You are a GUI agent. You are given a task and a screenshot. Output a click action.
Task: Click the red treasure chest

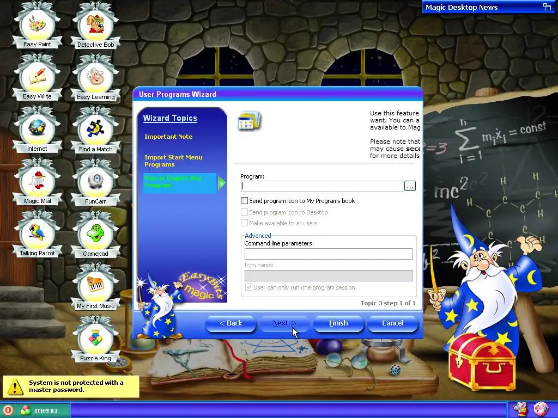click(x=481, y=361)
